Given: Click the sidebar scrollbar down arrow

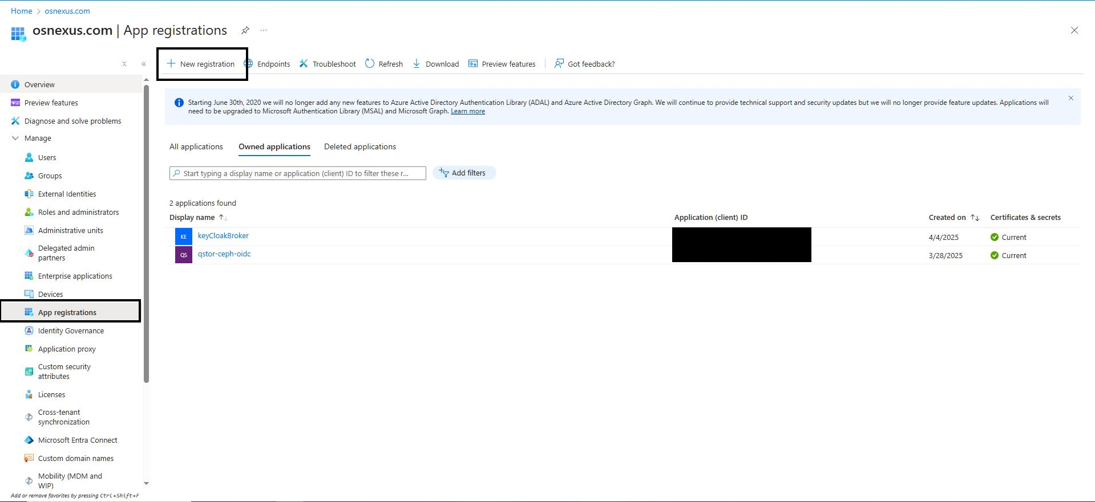Looking at the screenshot, I should 146,483.
